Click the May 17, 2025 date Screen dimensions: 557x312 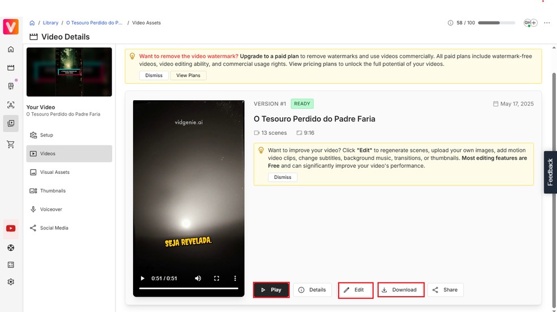[513, 104]
